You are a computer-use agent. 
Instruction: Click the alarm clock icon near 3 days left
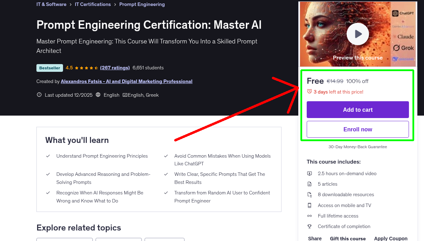[309, 91]
